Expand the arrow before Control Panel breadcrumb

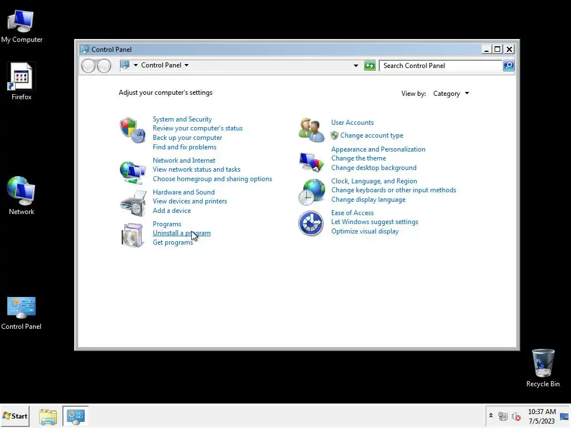click(x=136, y=65)
